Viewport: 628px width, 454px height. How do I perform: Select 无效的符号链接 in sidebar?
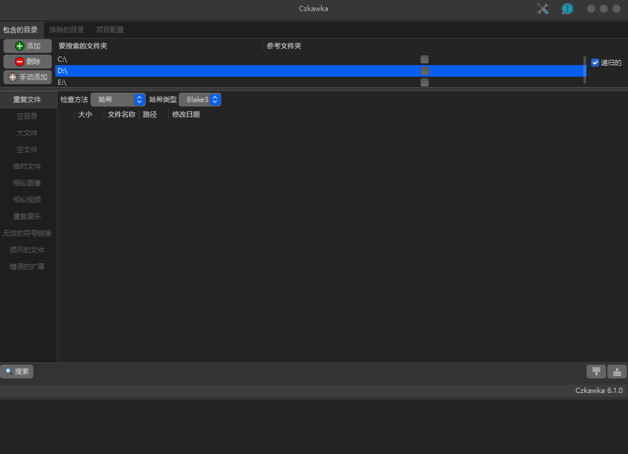(x=28, y=234)
